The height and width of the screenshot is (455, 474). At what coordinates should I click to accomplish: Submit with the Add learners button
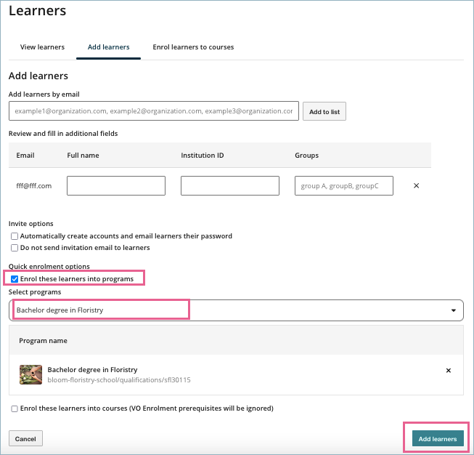(438, 439)
